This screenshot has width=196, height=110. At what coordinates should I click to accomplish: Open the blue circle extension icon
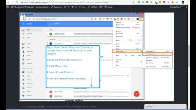(x=143, y=2)
